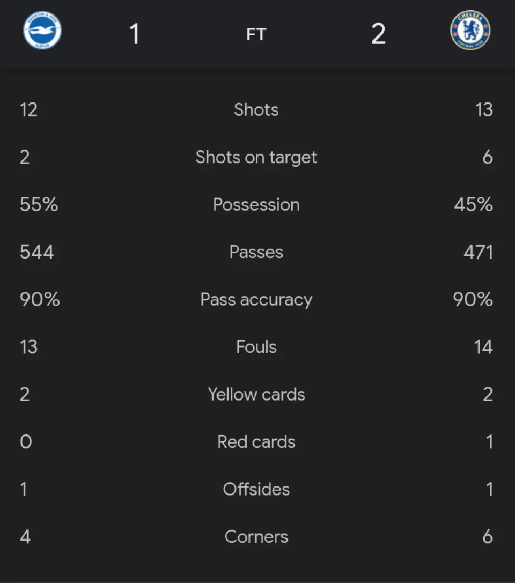Click the Passes stat label
This screenshot has height=583, width=515.
[256, 252]
